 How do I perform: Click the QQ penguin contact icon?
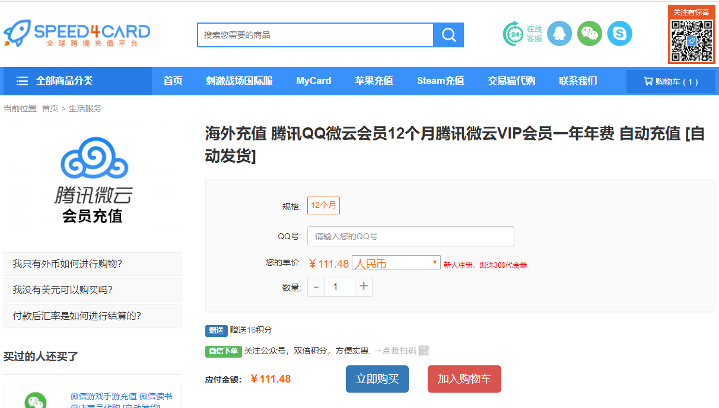(559, 34)
